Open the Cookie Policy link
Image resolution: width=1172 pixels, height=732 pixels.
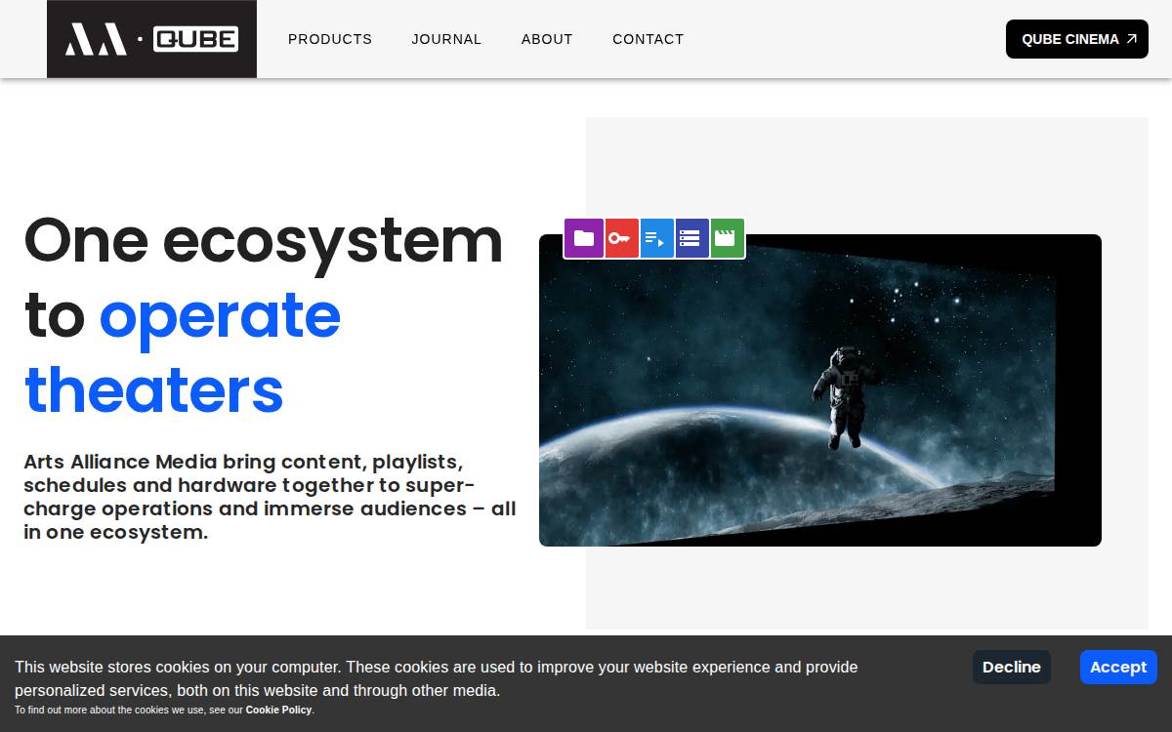click(x=278, y=711)
